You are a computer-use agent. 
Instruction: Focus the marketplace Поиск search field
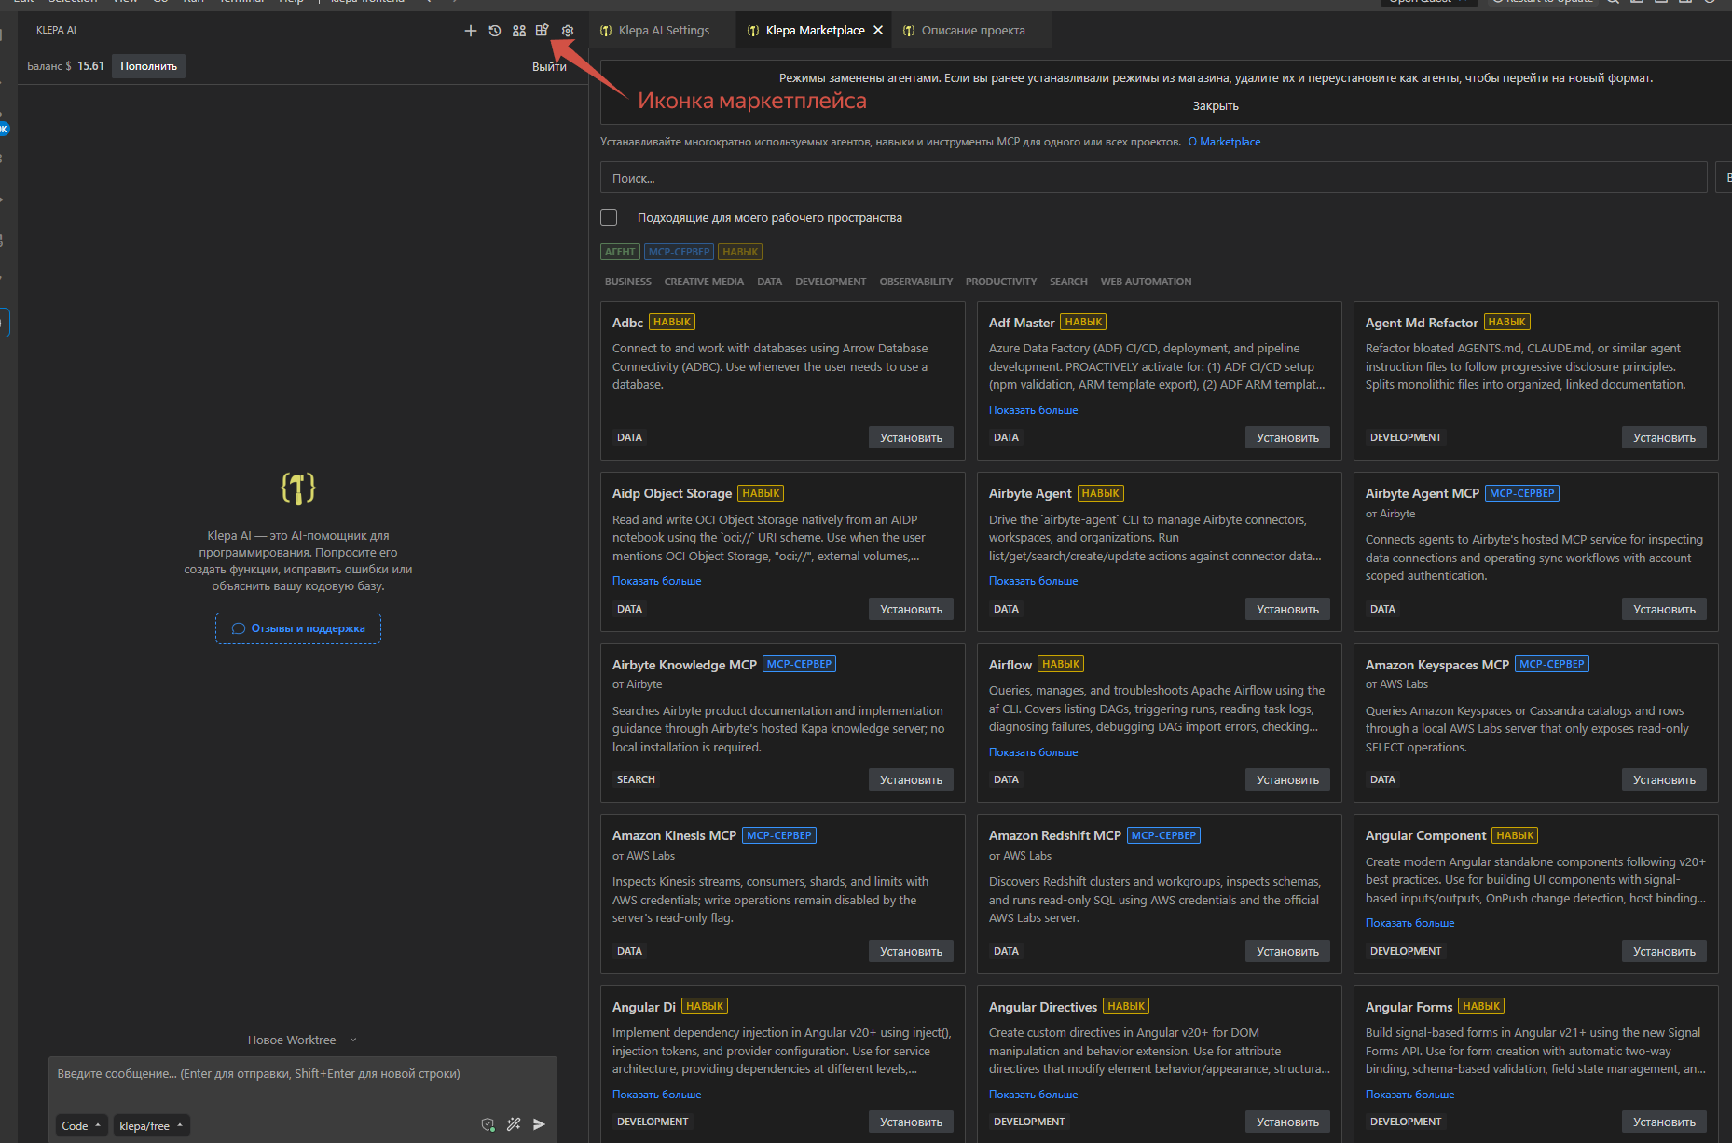click(1153, 178)
